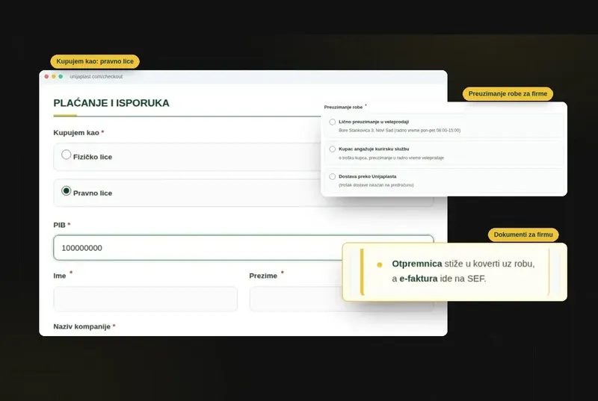
Task: Click the Kupujem kao: pravno lice badge
Action: pyautogui.click(x=95, y=61)
